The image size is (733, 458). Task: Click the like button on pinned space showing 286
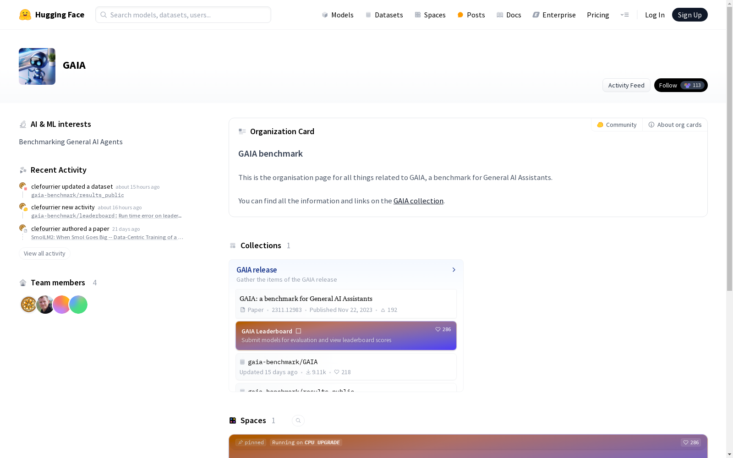(x=691, y=442)
